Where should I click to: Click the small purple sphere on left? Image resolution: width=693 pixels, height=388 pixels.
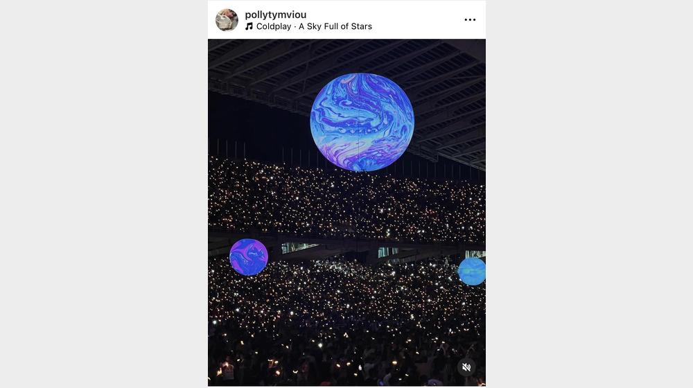click(x=249, y=257)
